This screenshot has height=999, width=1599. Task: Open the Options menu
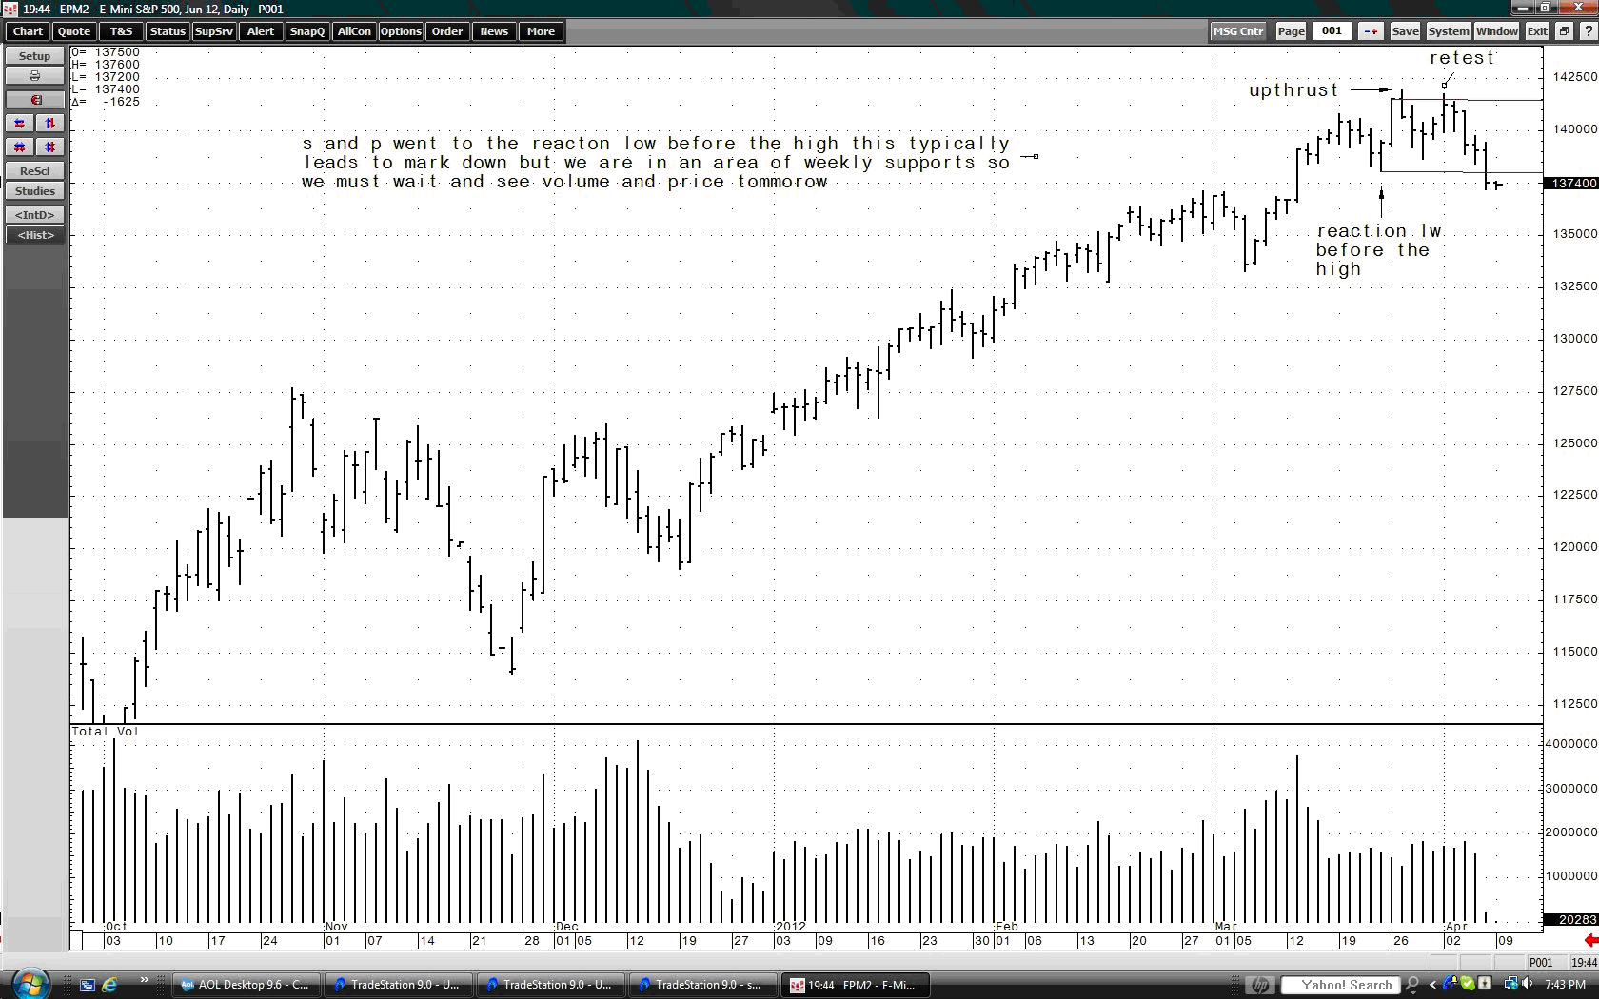401,31
